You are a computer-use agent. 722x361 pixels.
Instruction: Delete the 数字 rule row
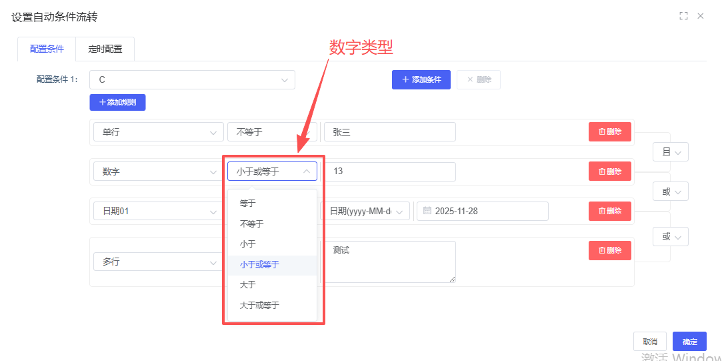click(609, 171)
